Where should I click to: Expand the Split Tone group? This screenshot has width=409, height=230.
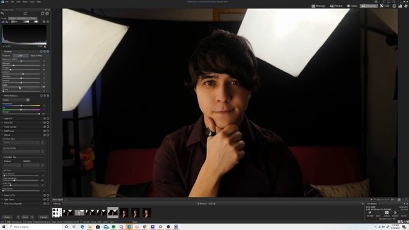coord(2,199)
